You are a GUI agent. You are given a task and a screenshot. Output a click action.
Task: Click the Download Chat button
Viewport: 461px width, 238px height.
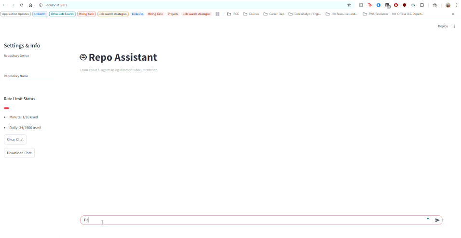click(19, 153)
